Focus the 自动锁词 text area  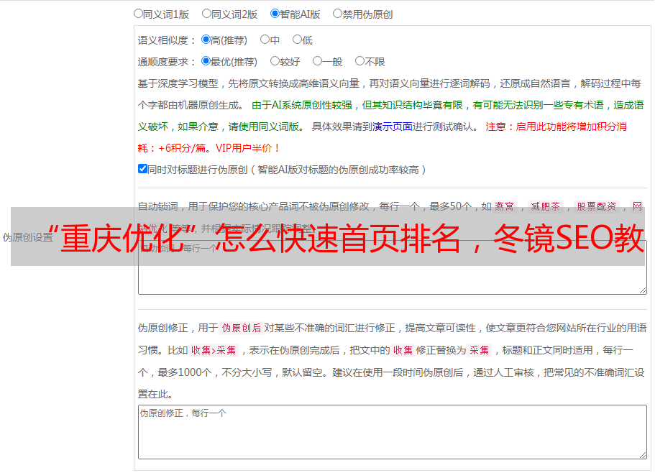[x=393, y=267]
